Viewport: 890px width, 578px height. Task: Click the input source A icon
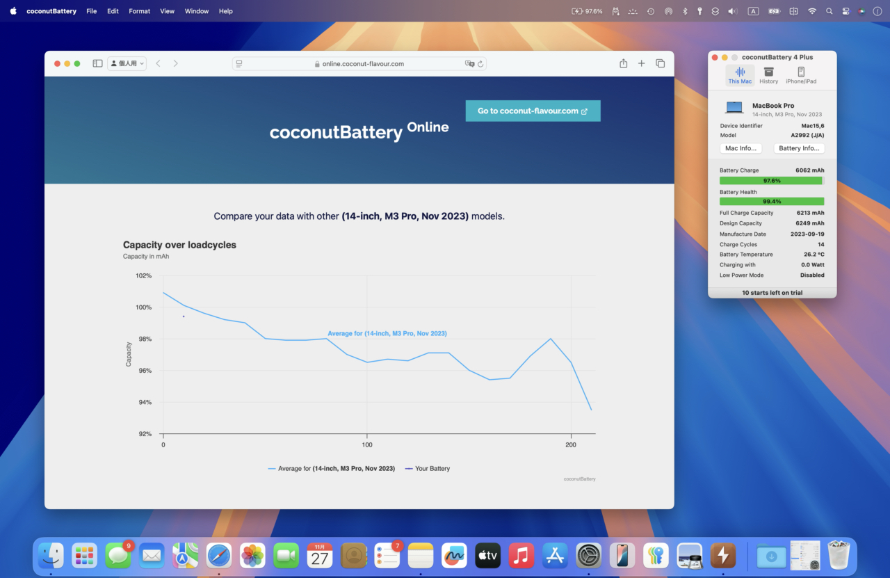(753, 11)
